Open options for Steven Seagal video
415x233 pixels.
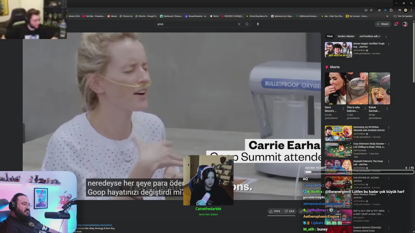[x=388, y=44]
